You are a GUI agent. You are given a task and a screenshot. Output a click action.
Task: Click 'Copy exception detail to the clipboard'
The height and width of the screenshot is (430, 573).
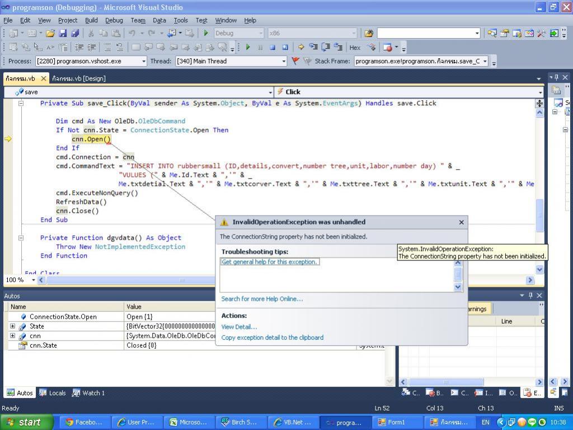(x=273, y=338)
